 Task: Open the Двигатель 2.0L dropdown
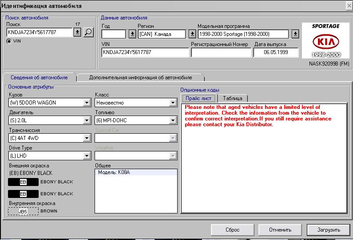(87, 120)
